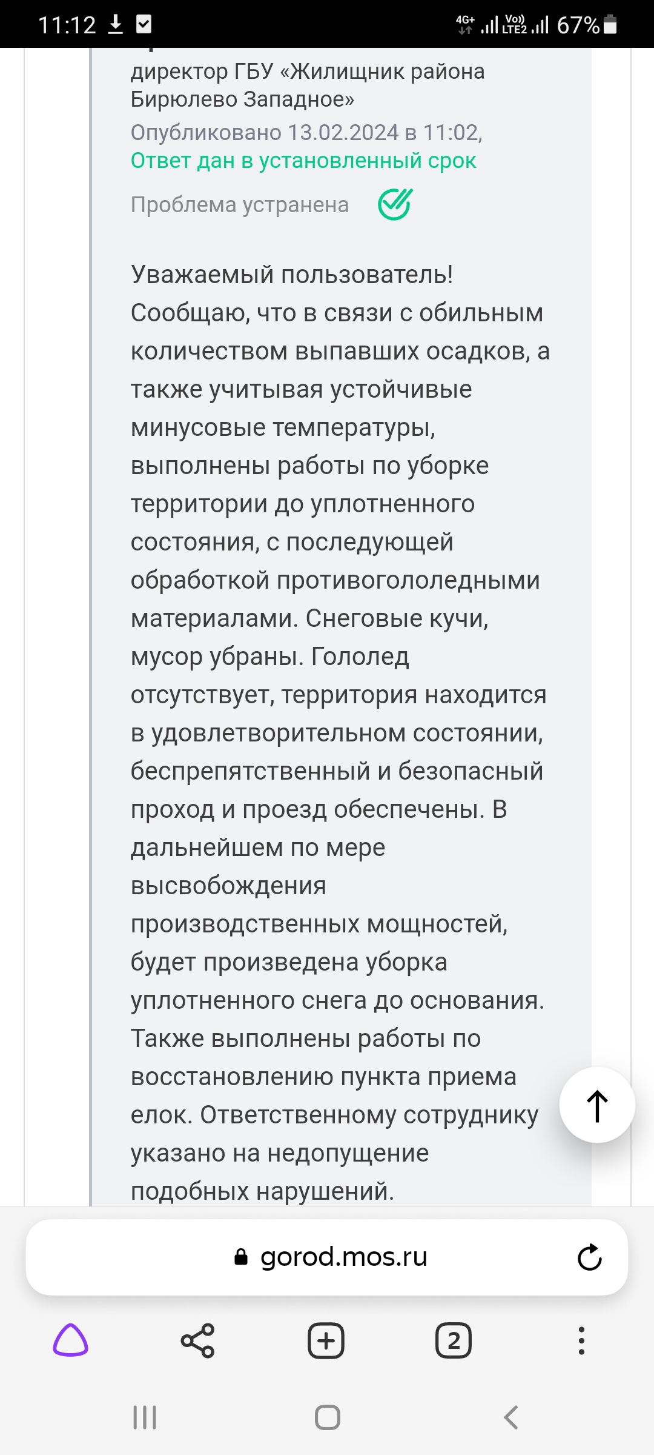The image size is (654, 1455).
Task: Open Alice assistant purple icon
Action: (x=71, y=1340)
